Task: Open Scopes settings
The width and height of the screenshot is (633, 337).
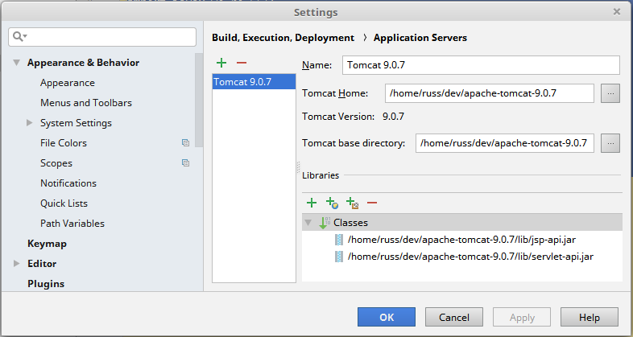Action: [56, 163]
